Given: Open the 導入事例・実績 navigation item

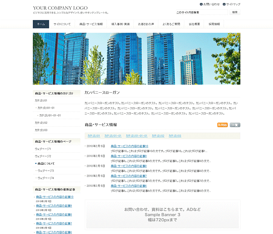Looking at the screenshot, I should click(x=120, y=24).
